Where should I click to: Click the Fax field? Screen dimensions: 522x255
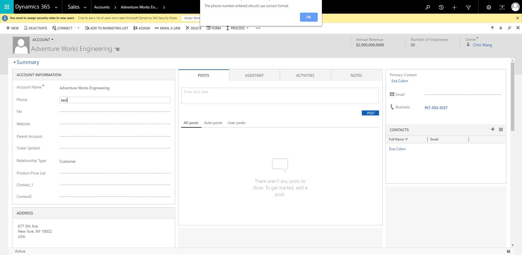coord(115,111)
